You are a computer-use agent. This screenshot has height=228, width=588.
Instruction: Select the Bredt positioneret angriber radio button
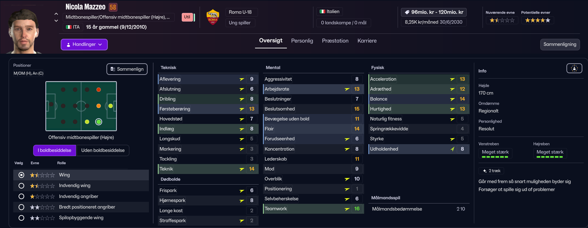[22, 207]
